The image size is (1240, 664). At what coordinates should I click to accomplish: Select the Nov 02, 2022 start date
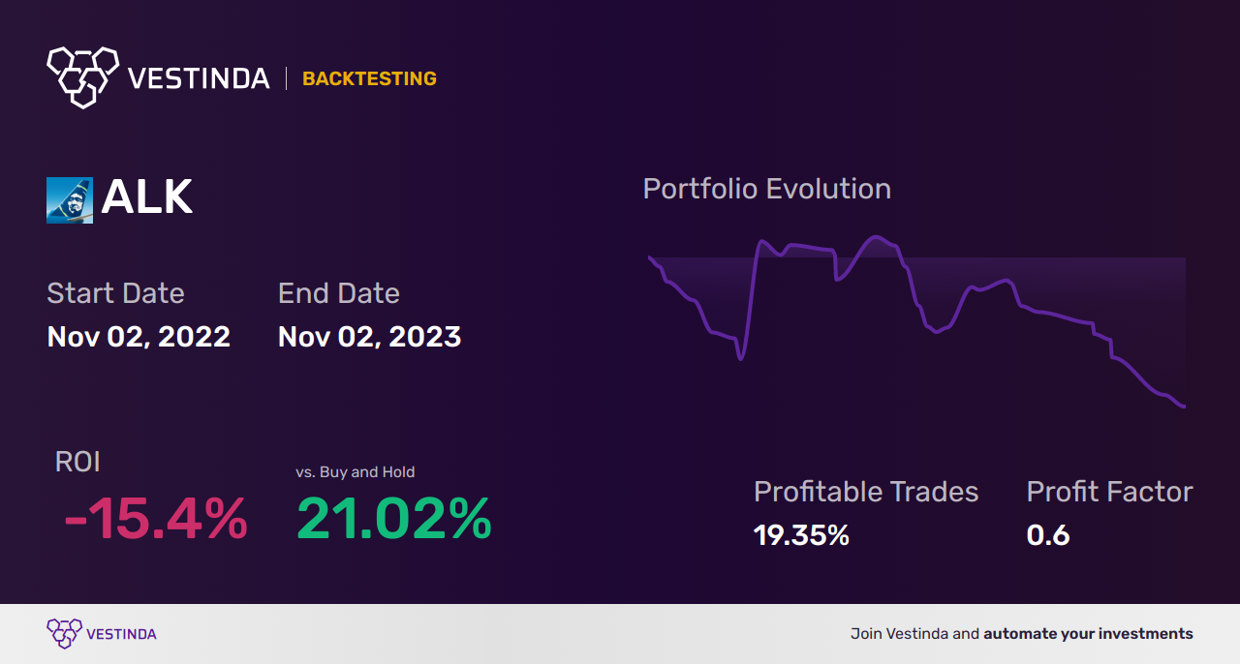point(139,337)
